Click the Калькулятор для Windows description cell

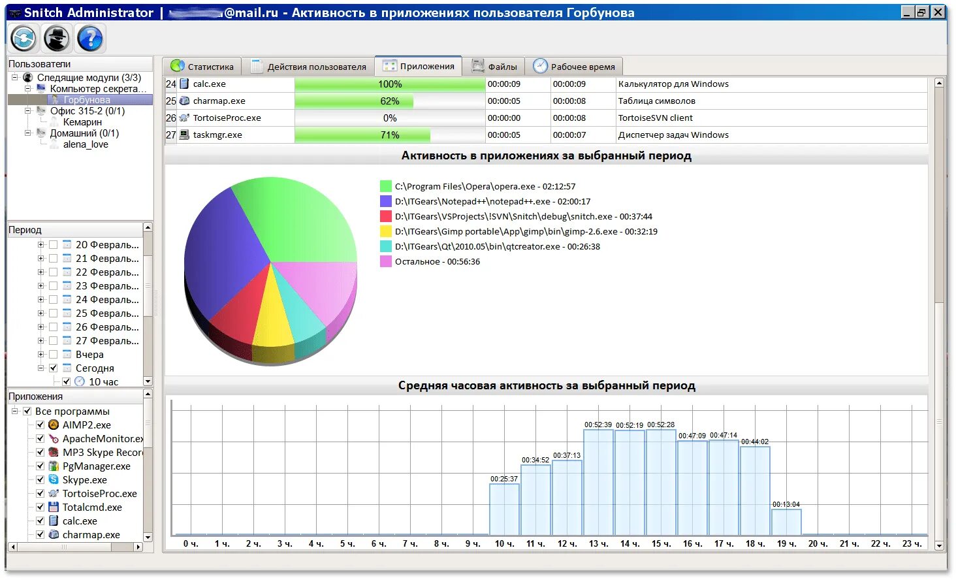click(772, 84)
